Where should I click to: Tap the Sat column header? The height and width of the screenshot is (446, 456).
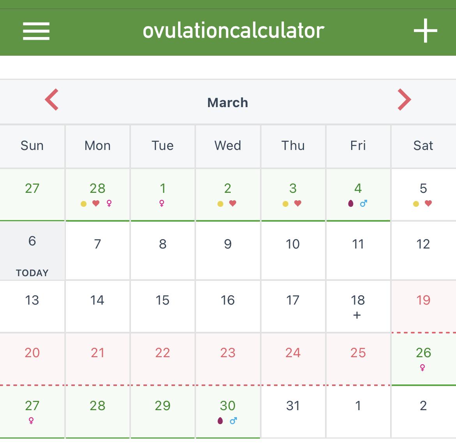click(x=423, y=146)
